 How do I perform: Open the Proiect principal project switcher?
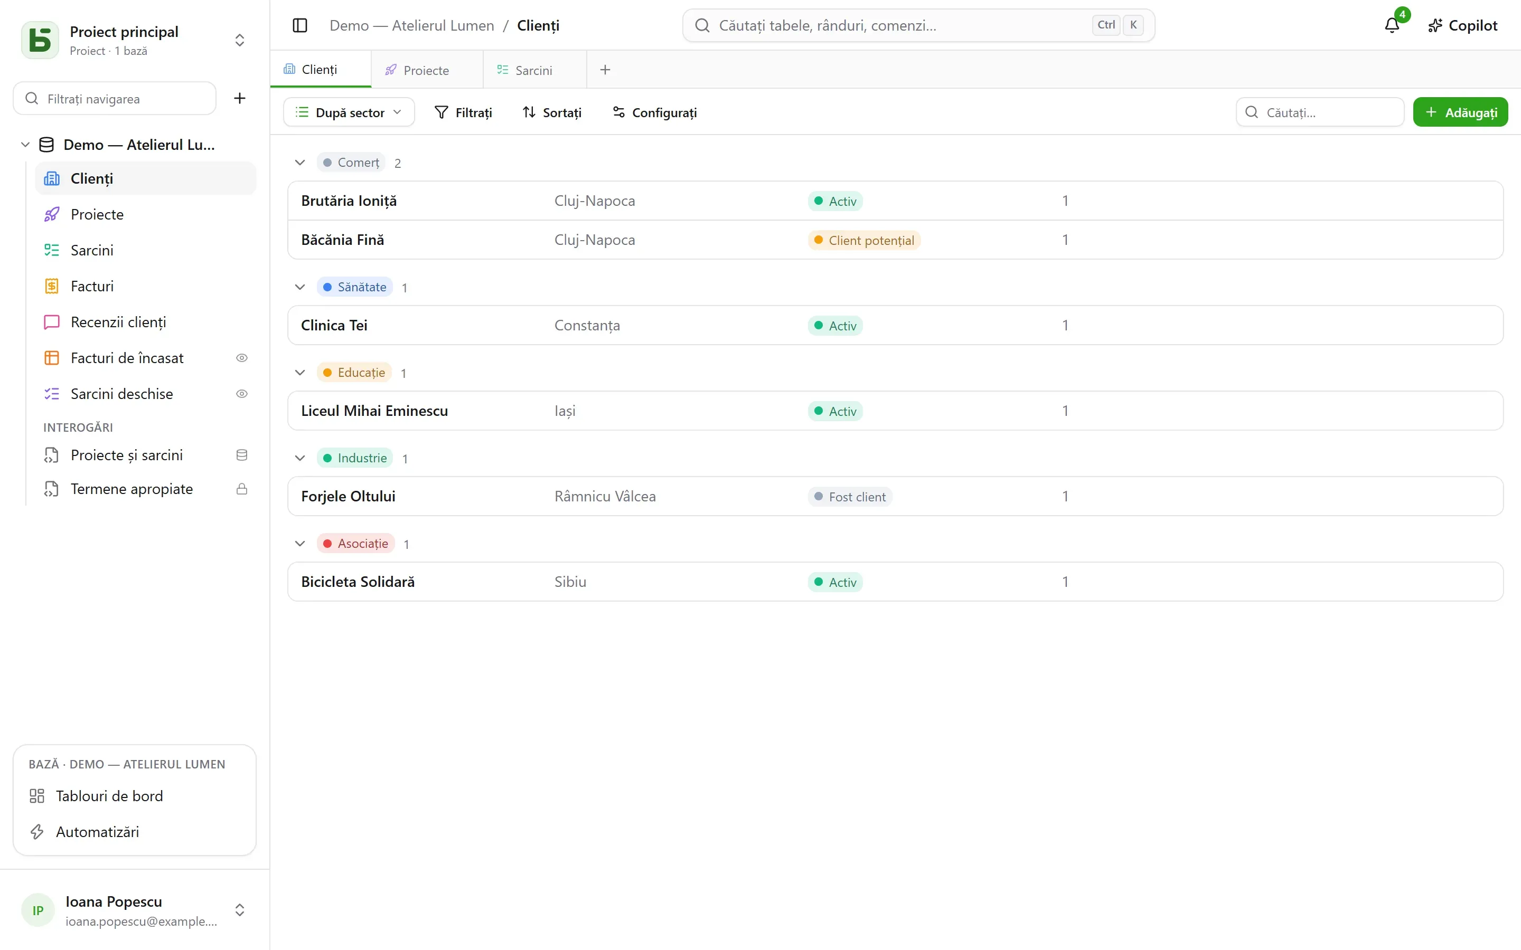(135, 40)
